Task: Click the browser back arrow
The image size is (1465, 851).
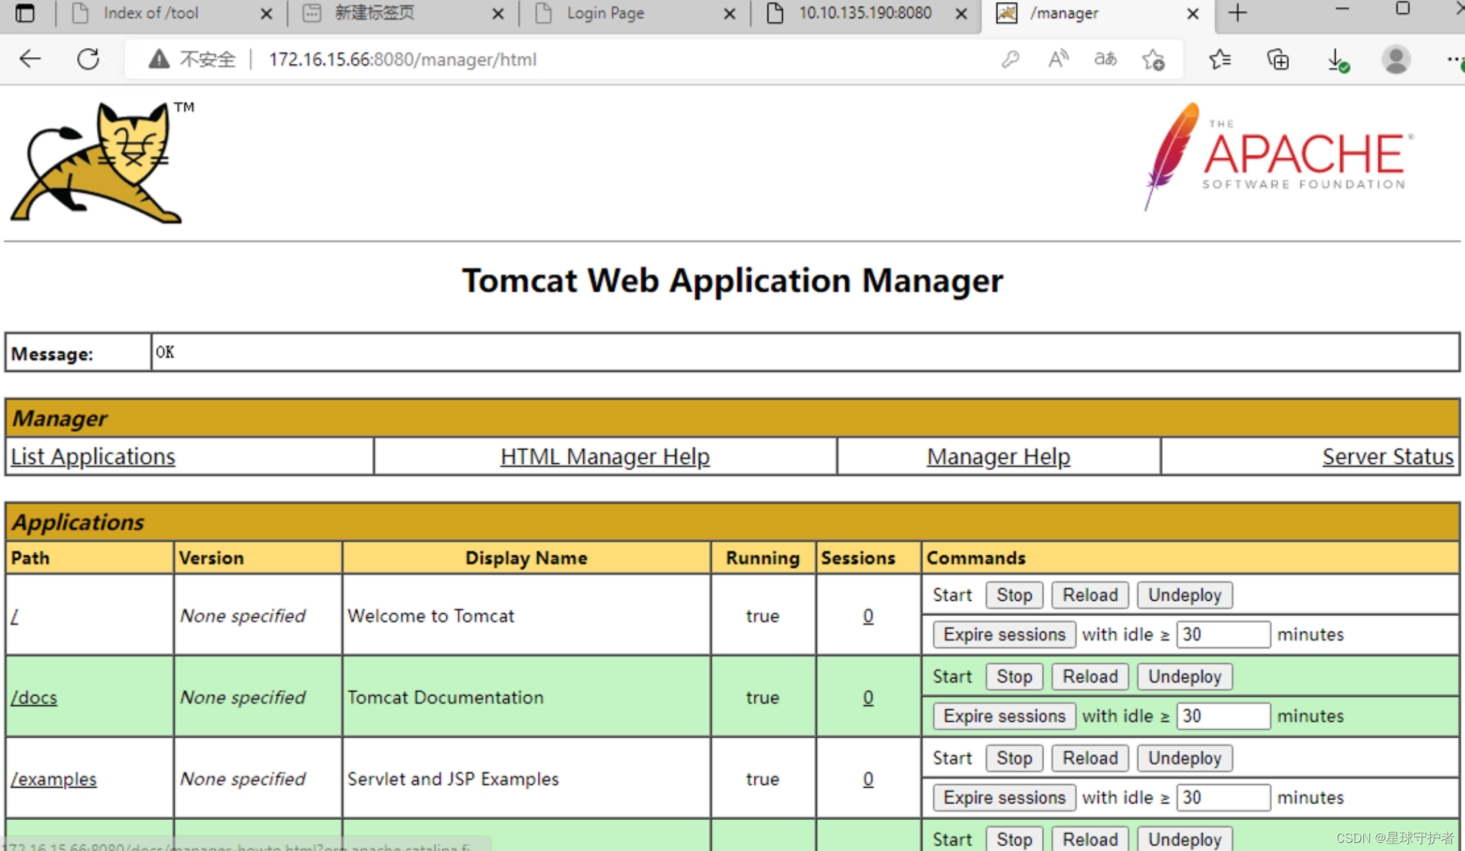Action: pos(30,59)
